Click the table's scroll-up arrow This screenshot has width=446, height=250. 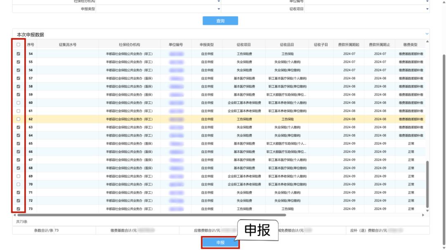[427, 40]
